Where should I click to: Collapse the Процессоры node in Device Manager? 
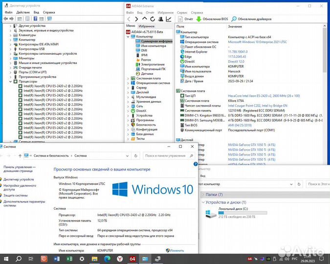click(x=10, y=82)
